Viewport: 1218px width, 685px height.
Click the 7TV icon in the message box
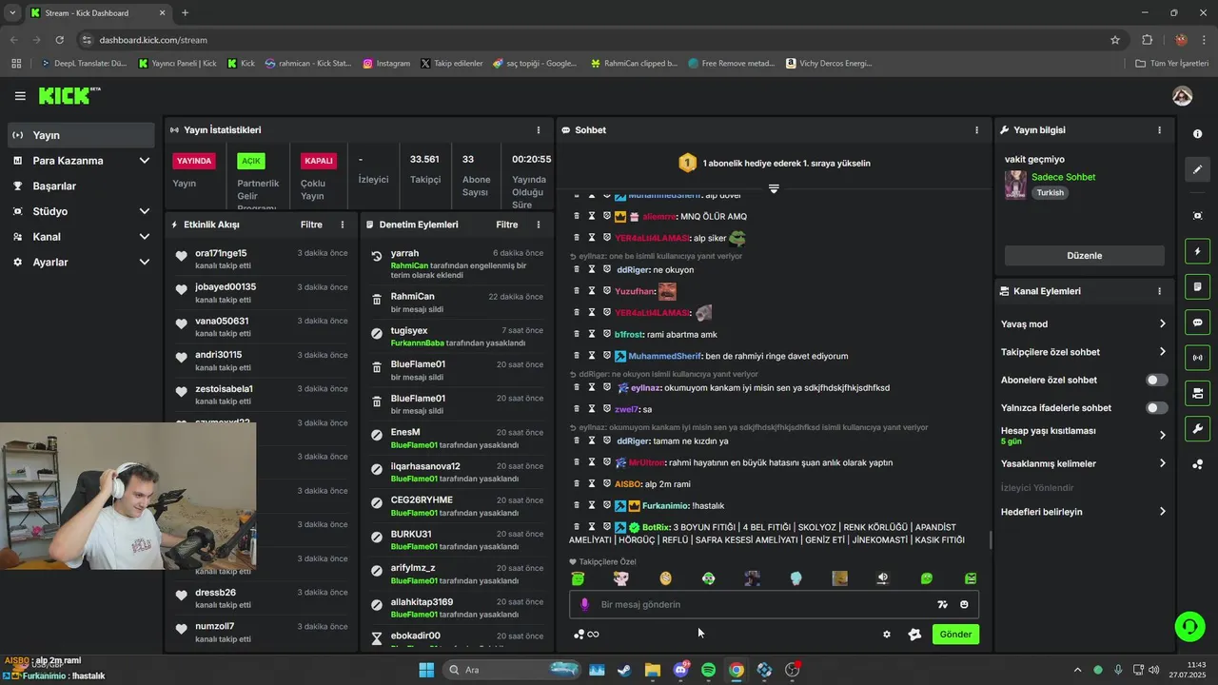(942, 604)
